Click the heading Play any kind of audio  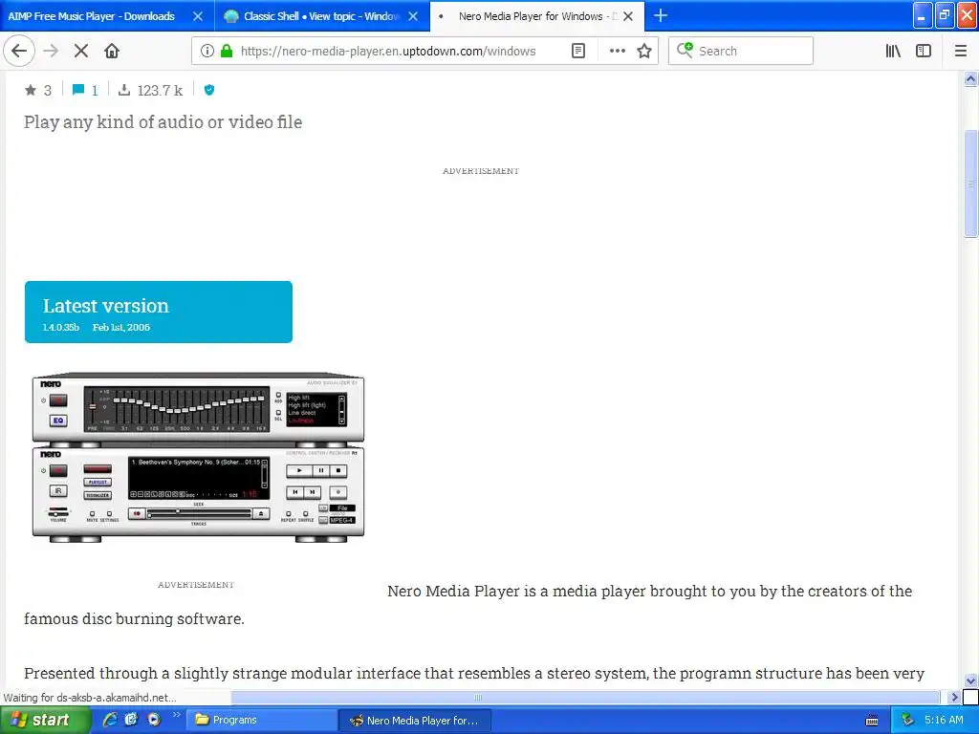pyautogui.click(x=163, y=122)
